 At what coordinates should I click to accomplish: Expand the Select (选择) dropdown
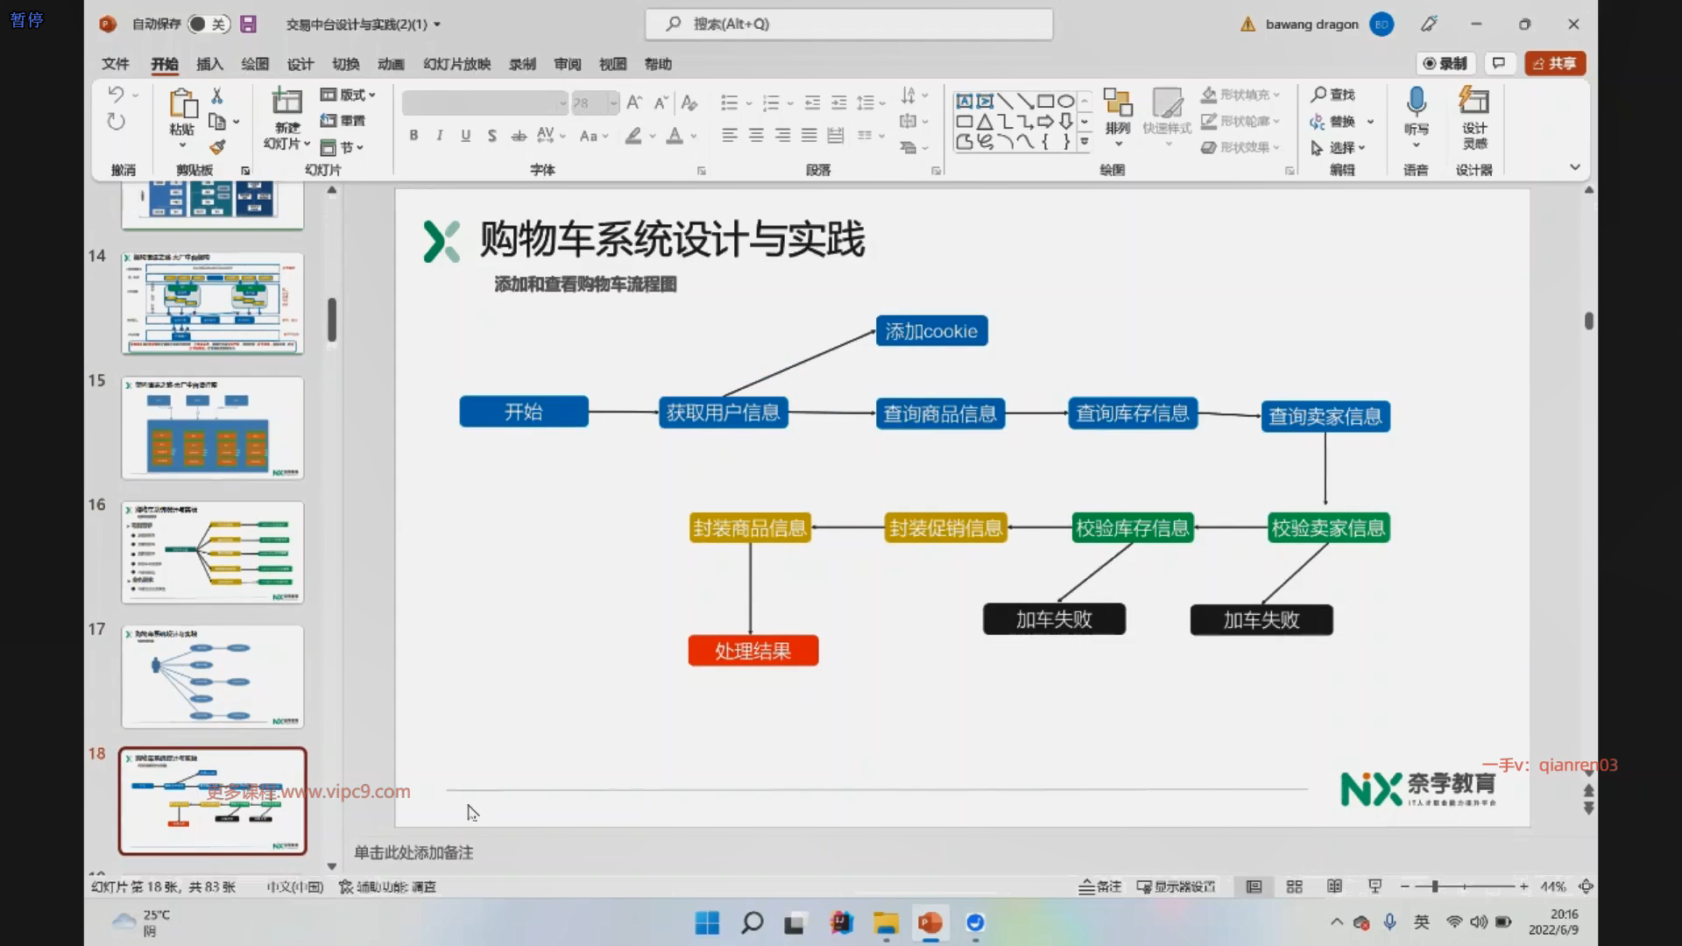[x=1340, y=148]
